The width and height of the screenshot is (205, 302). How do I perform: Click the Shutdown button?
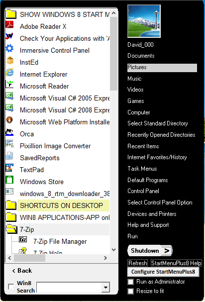click(145, 251)
